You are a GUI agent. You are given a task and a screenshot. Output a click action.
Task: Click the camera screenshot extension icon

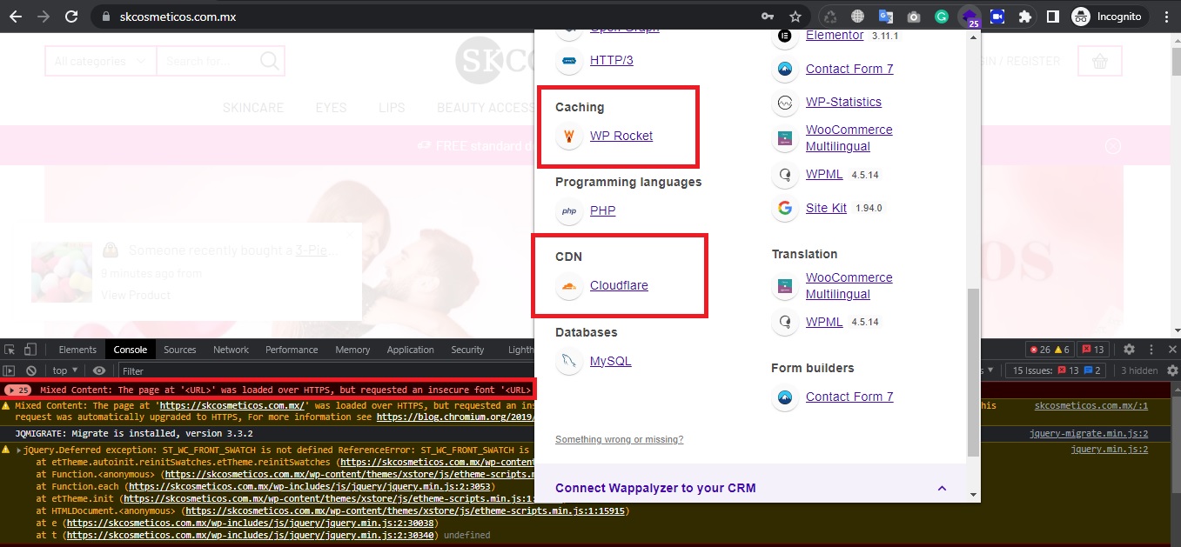[x=914, y=17]
